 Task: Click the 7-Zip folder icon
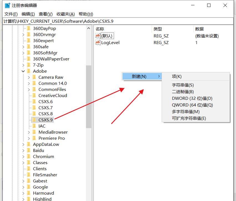[x=29, y=65]
